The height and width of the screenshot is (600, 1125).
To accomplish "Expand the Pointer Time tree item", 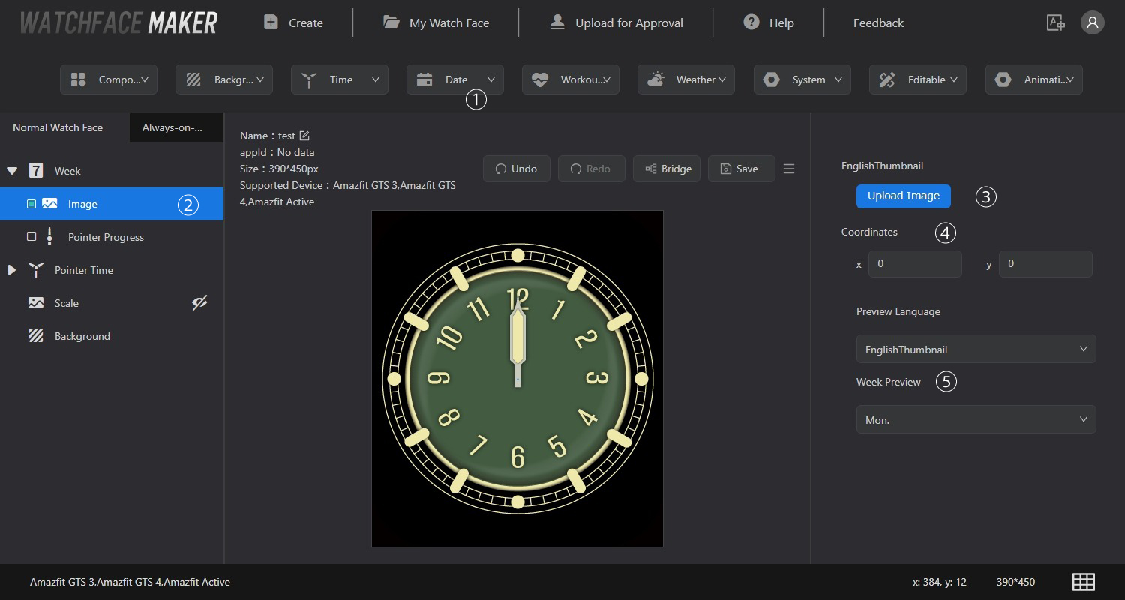I will (x=12, y=270).
